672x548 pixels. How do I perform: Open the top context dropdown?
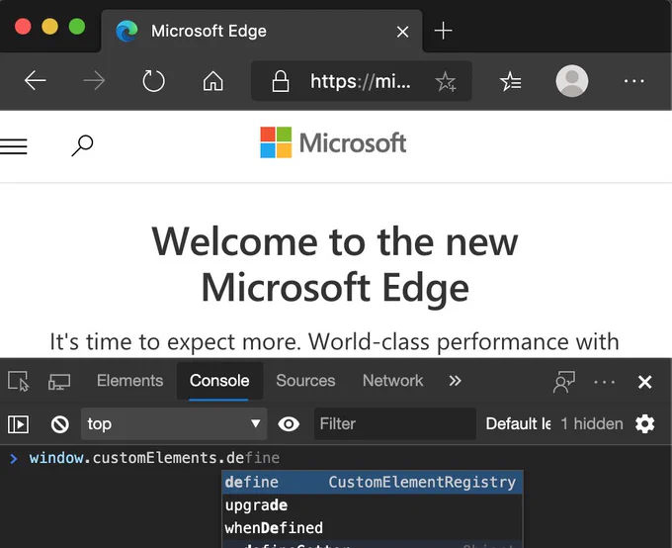(174, 424)
